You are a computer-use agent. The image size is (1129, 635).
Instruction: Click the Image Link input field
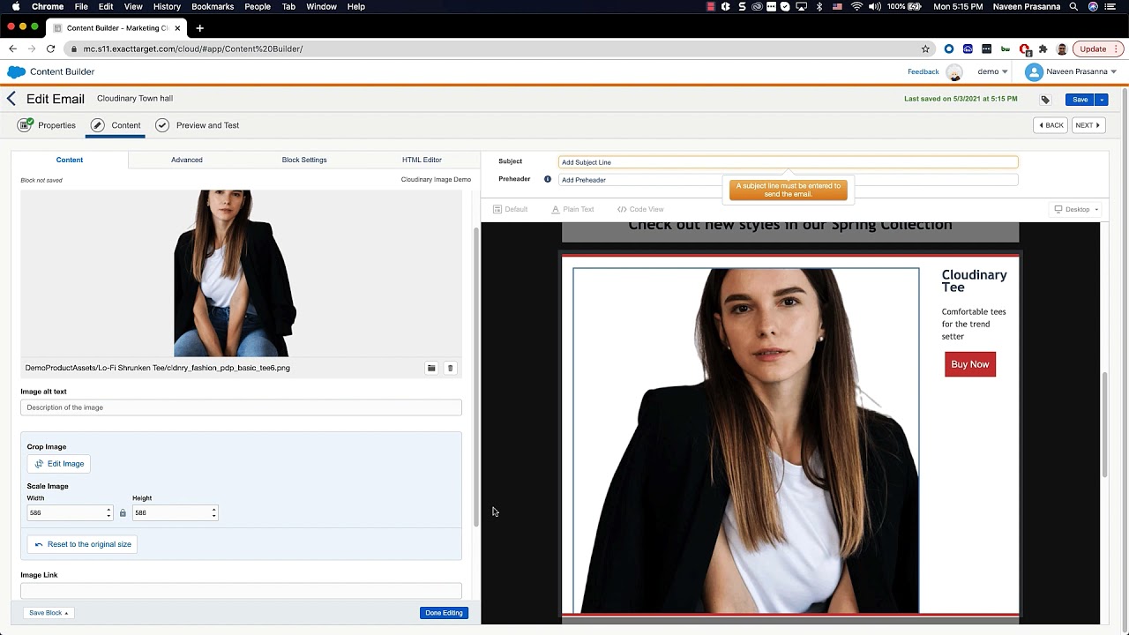click(241, 590)
